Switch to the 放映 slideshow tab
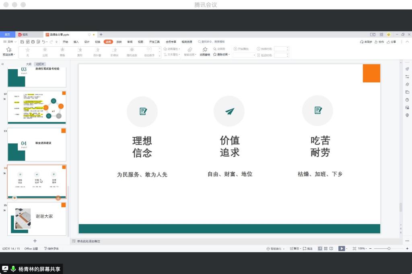Viewport: 412px width, 274px height. [x=119, y=42]
